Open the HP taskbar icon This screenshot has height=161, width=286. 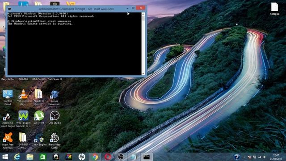click(x=82, y=157)
